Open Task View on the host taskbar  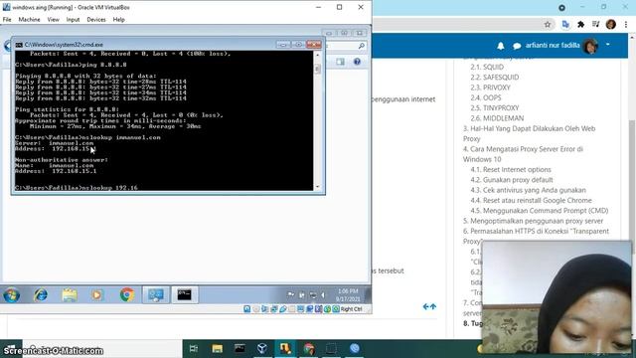(x=194, y=348)
